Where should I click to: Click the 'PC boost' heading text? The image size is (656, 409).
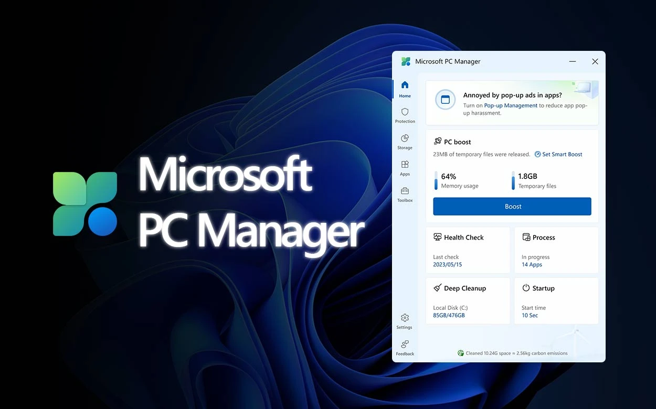458,142
